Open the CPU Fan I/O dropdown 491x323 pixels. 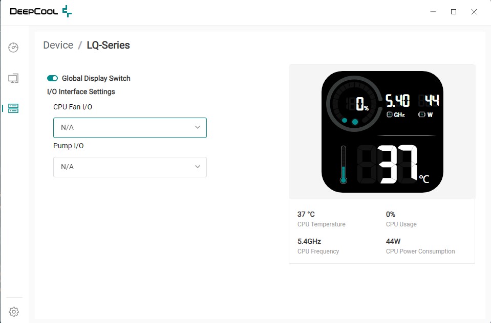[x=130, y=128]
